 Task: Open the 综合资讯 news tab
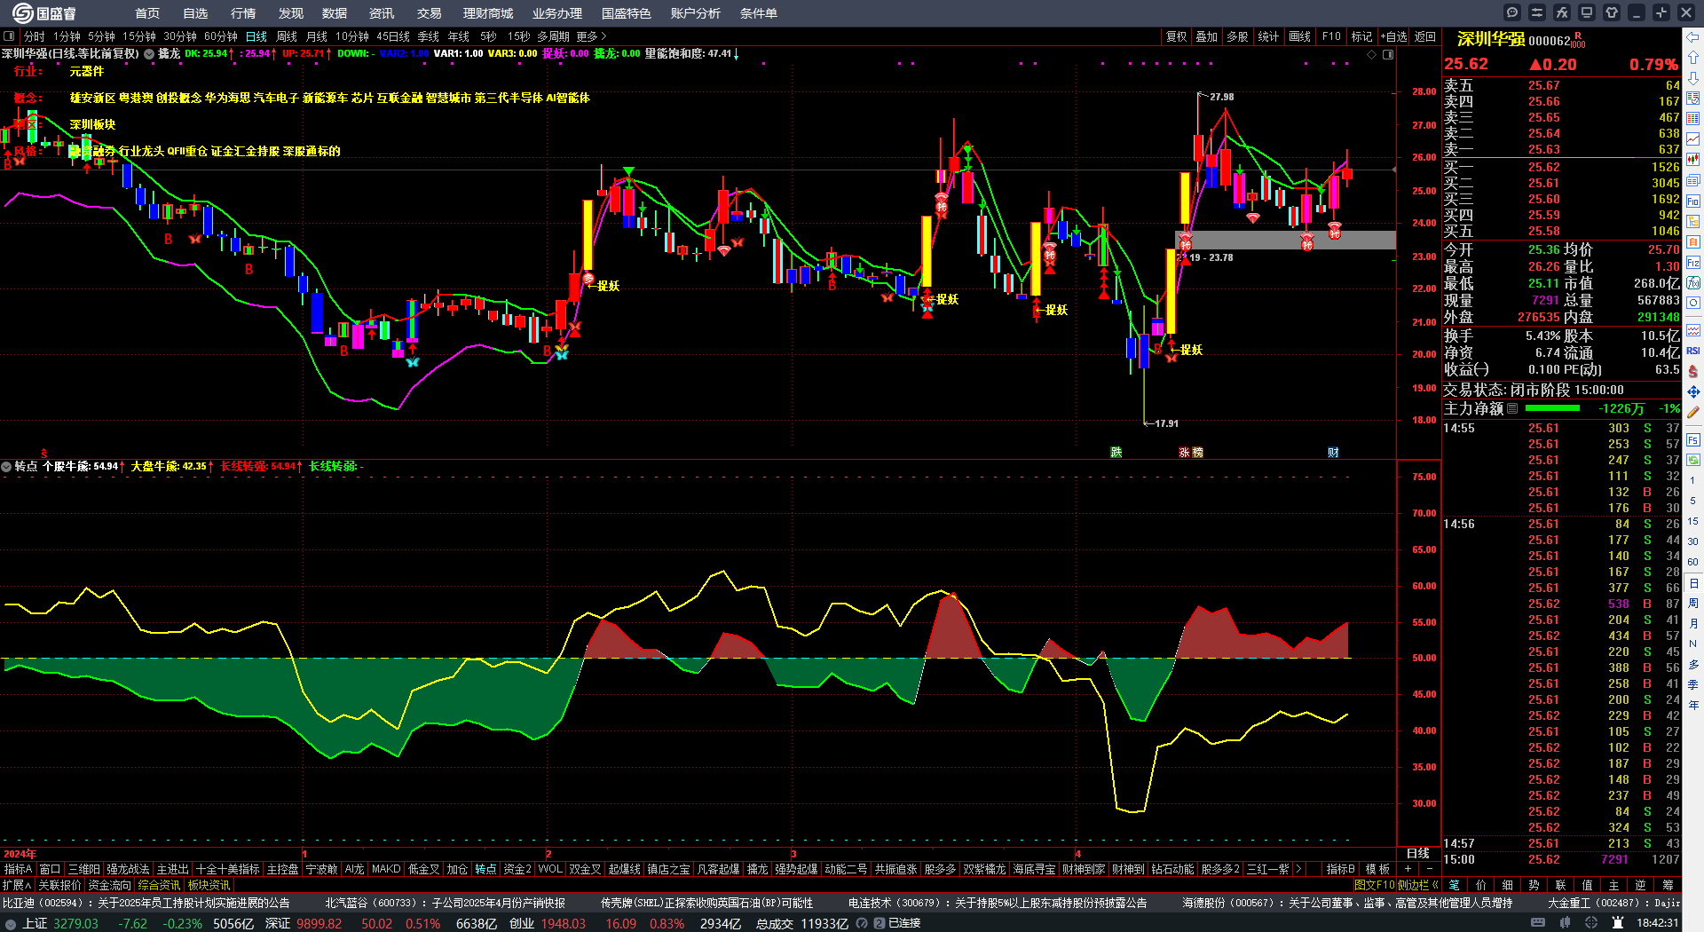click(x=159, y=885)
